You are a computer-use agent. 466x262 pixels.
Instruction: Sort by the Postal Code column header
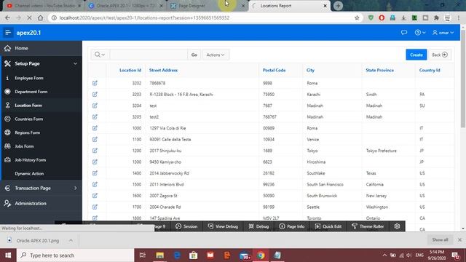[274, 70]
